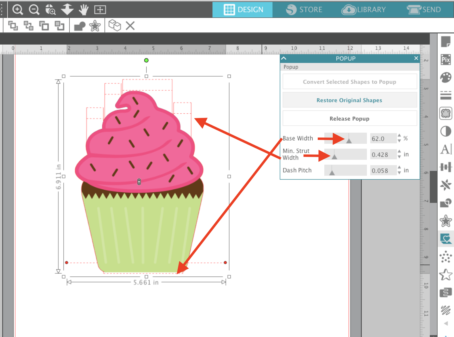Click the pink frosting of the cupcake
This screenshot has width=454, height=337.
pyautogui.click(x=139, y=142)
